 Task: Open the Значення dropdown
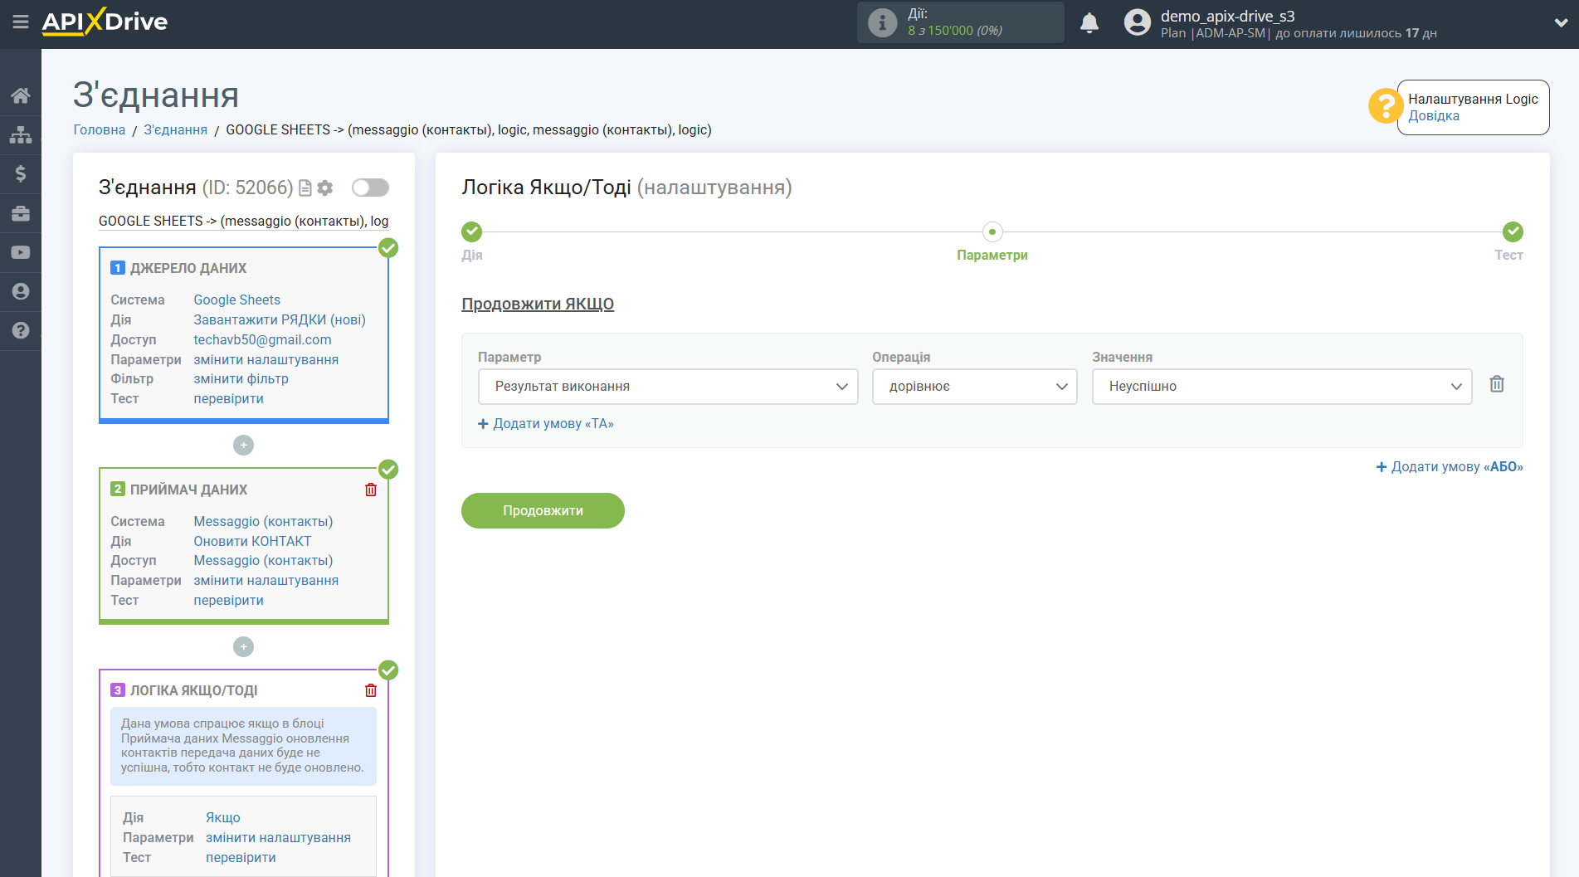[x=1281, y=387]
